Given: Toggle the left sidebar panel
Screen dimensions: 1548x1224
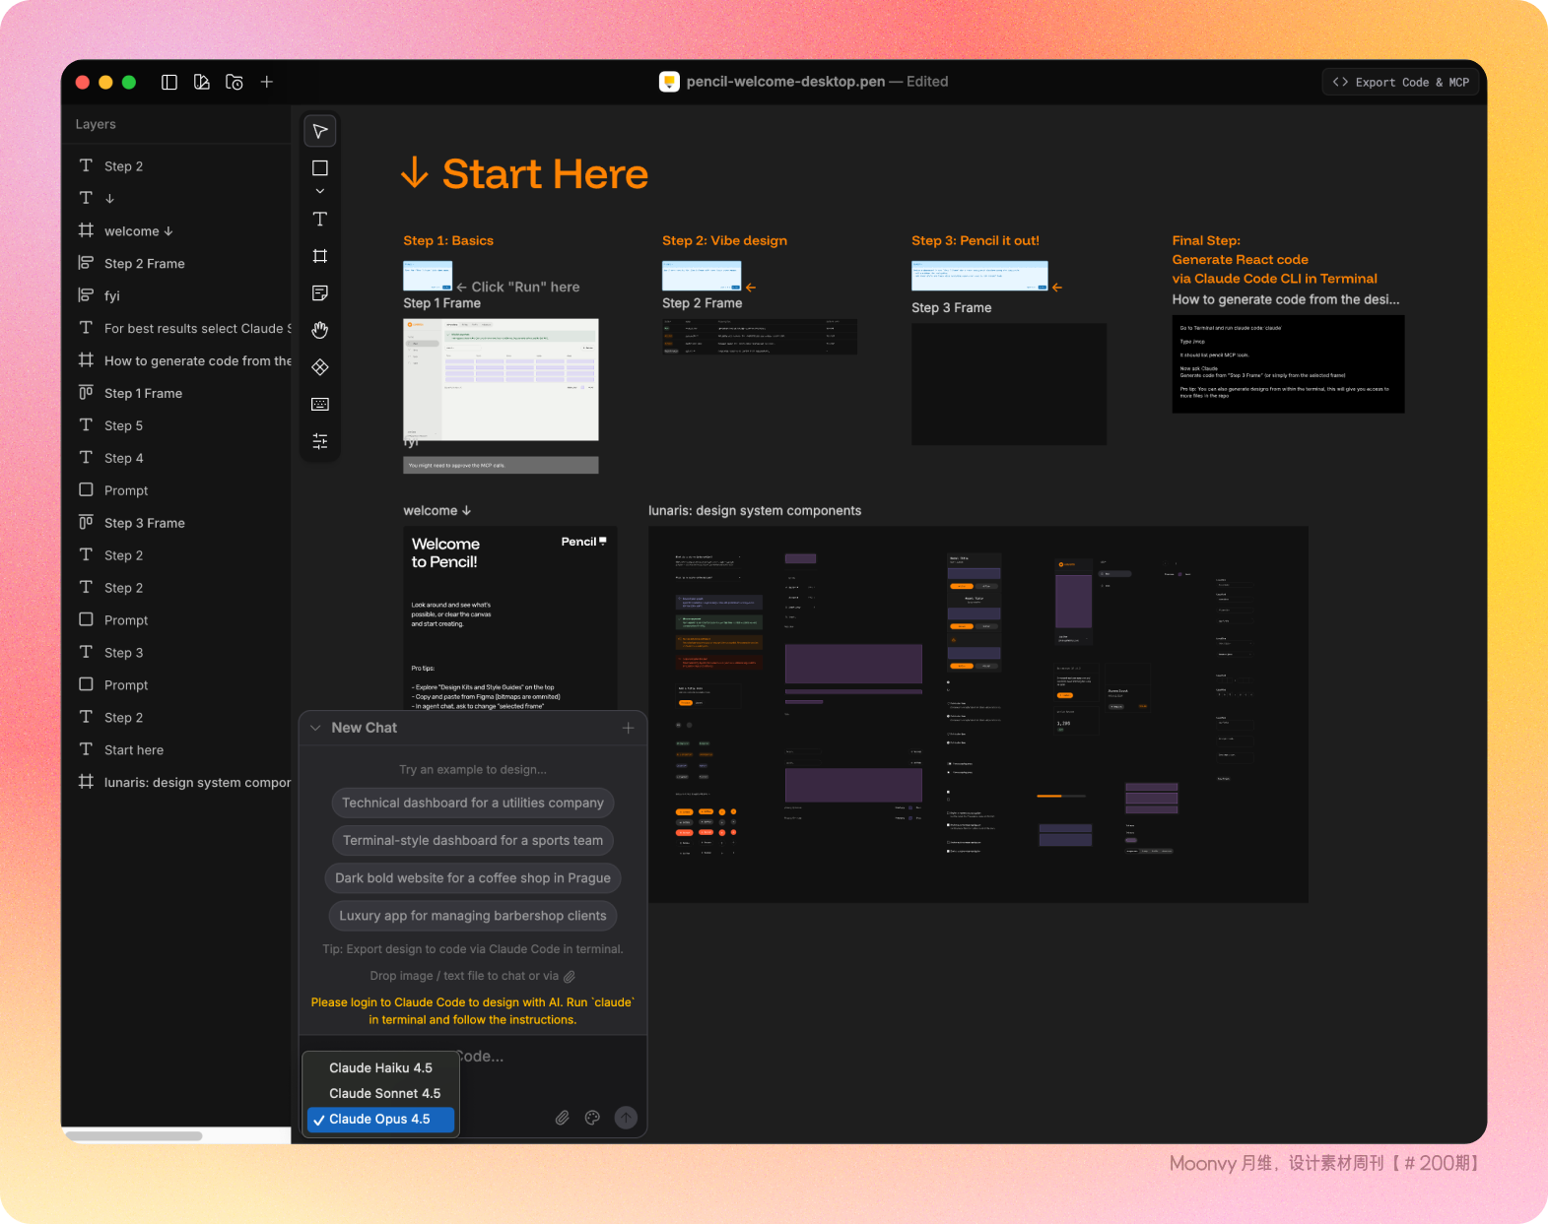Looking at the screenshot, I should click(169, 83).
